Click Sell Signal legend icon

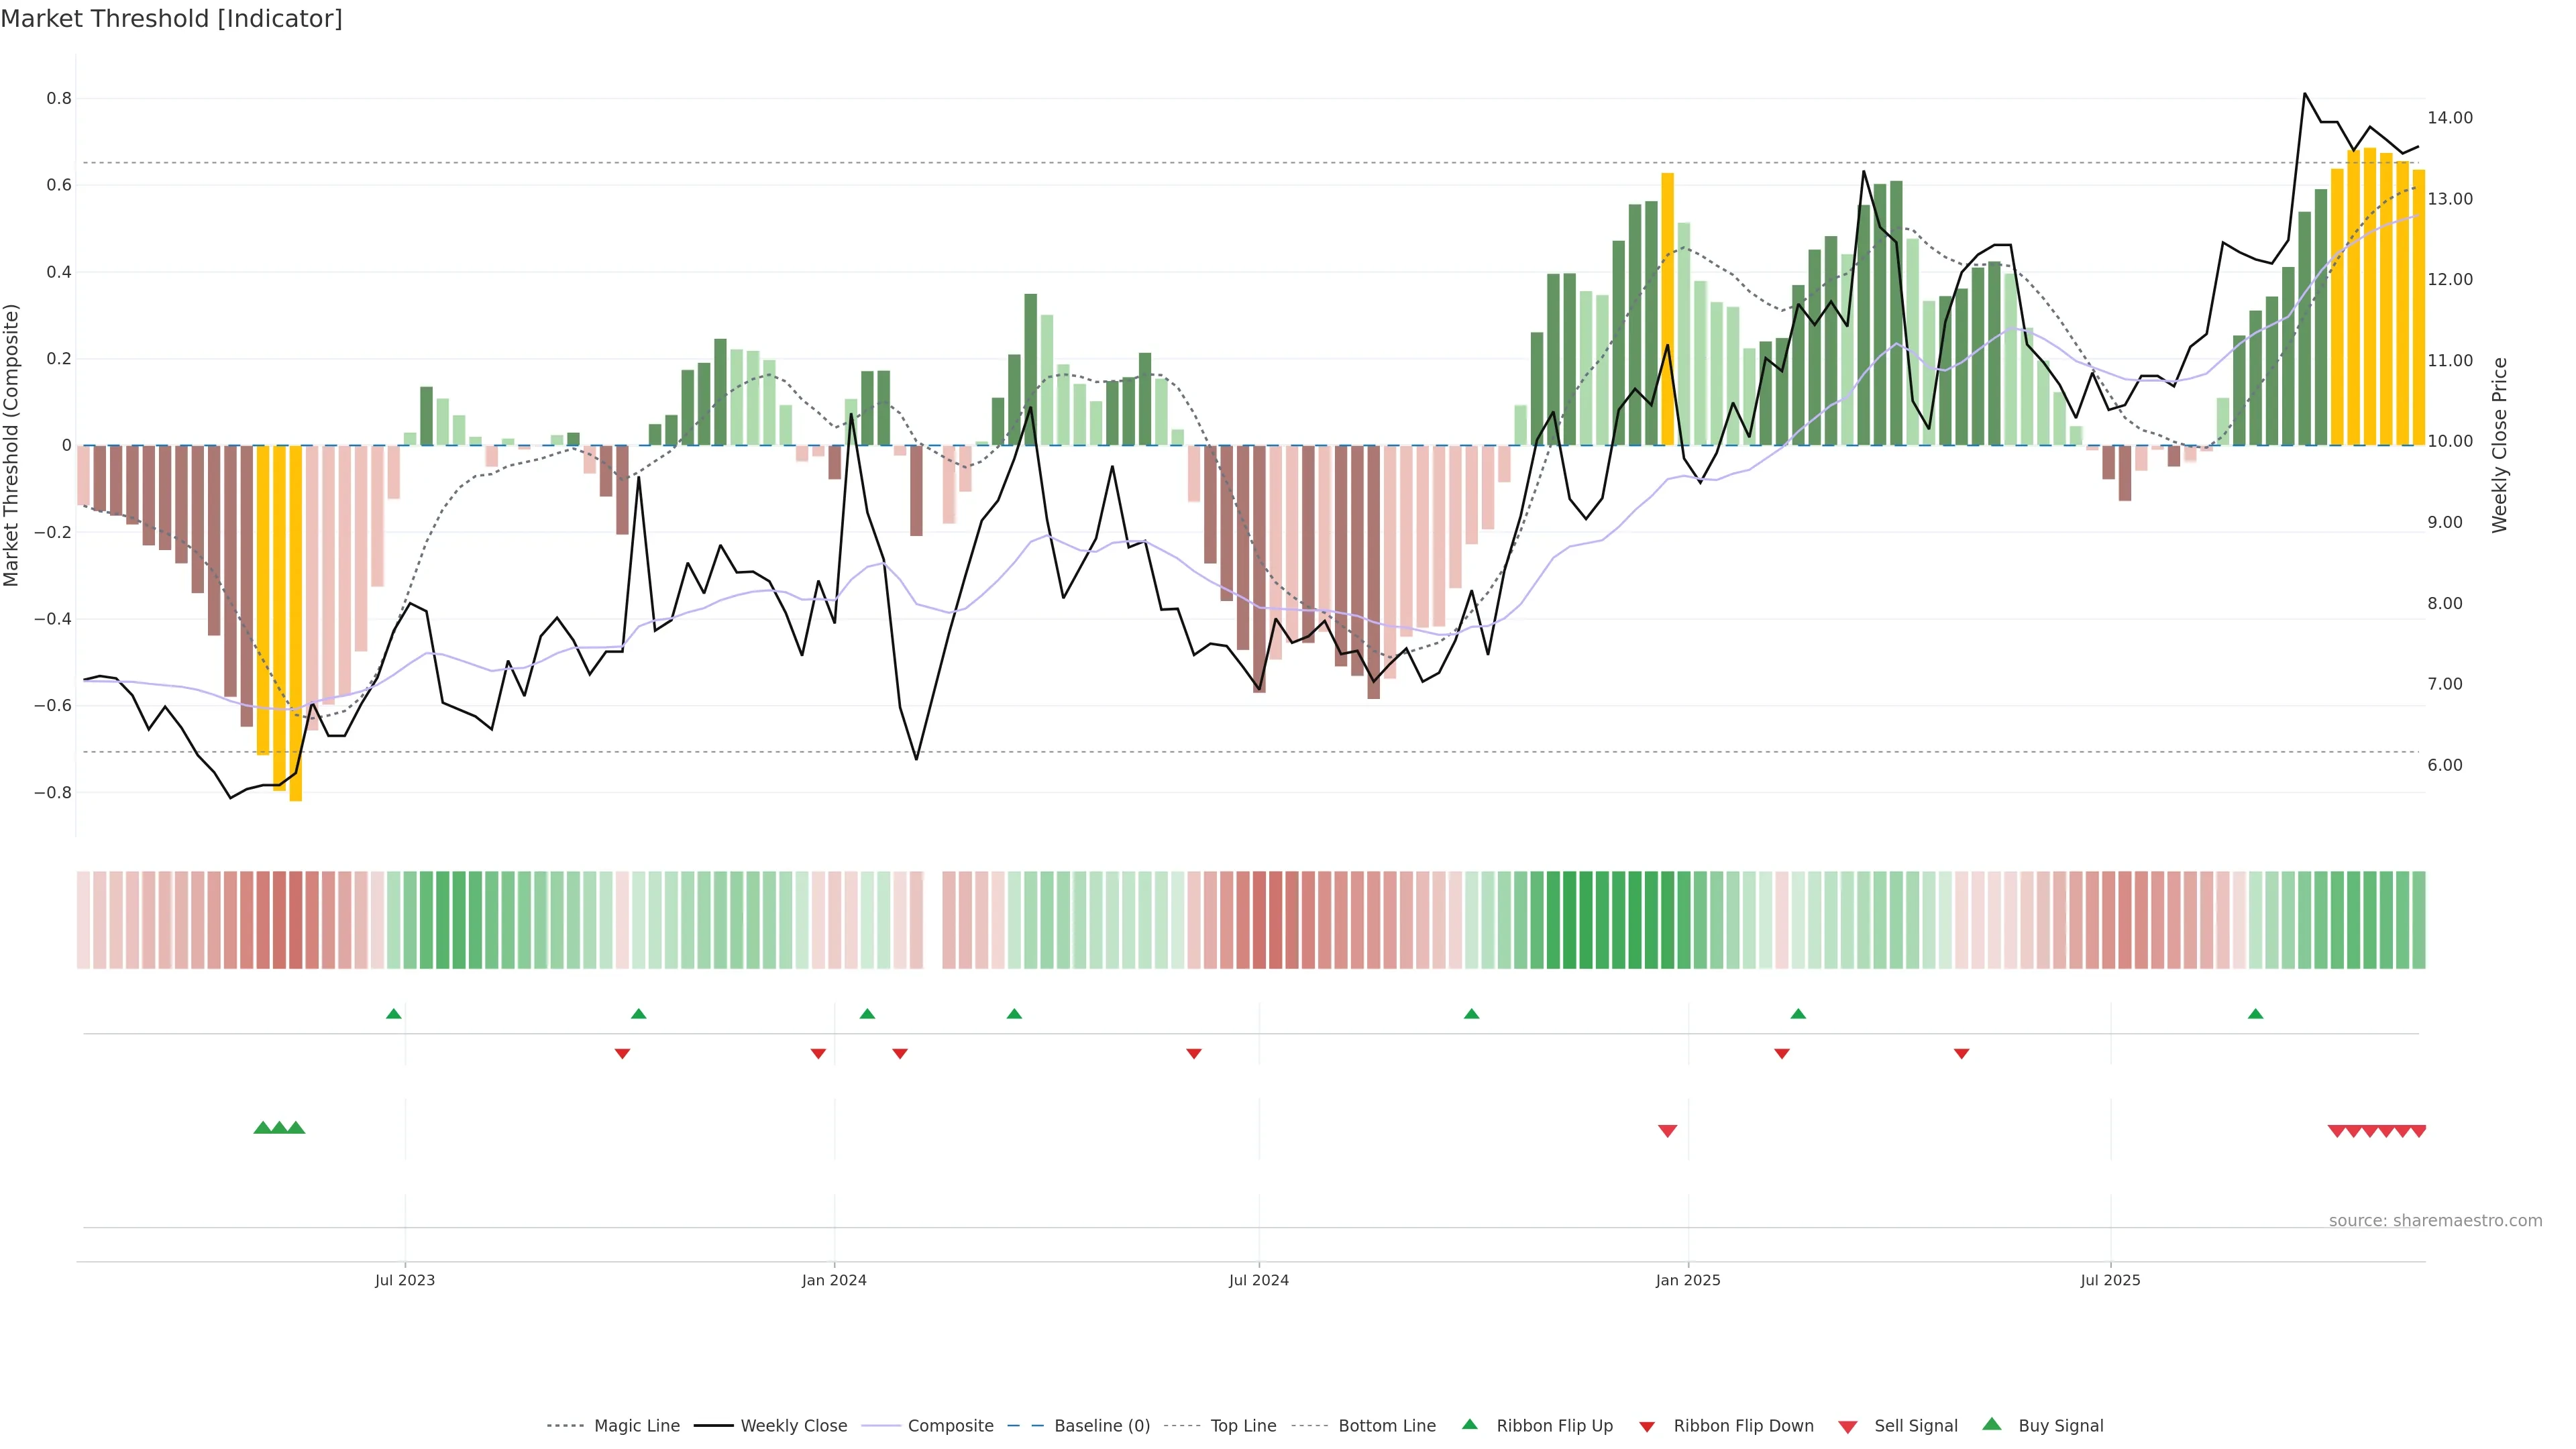point(1848,1427)
